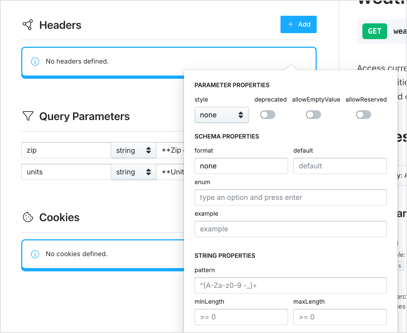Enable the allowEmptyValue switch
Image resolution: width=407 pixels, height=333 pixels.
point(313,115)
